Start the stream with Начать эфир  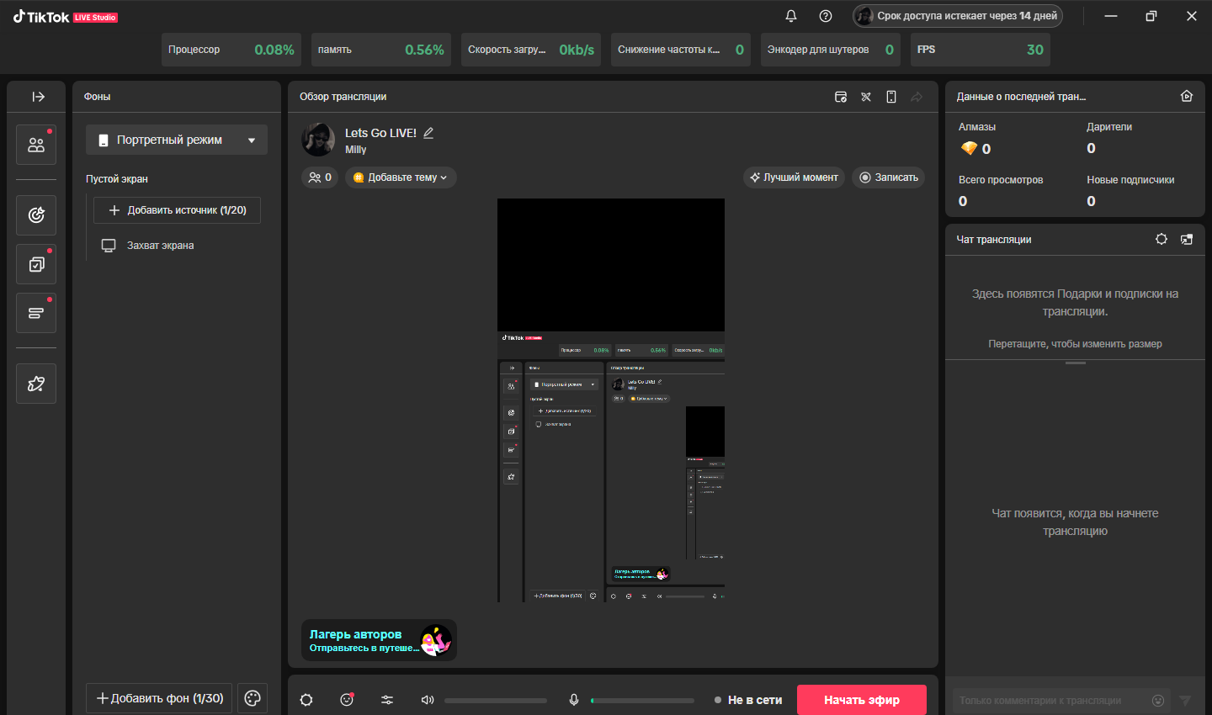tap(862, 700)
